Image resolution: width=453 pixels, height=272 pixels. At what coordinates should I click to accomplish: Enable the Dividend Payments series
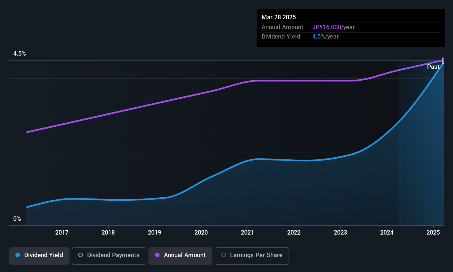[109, 255]
